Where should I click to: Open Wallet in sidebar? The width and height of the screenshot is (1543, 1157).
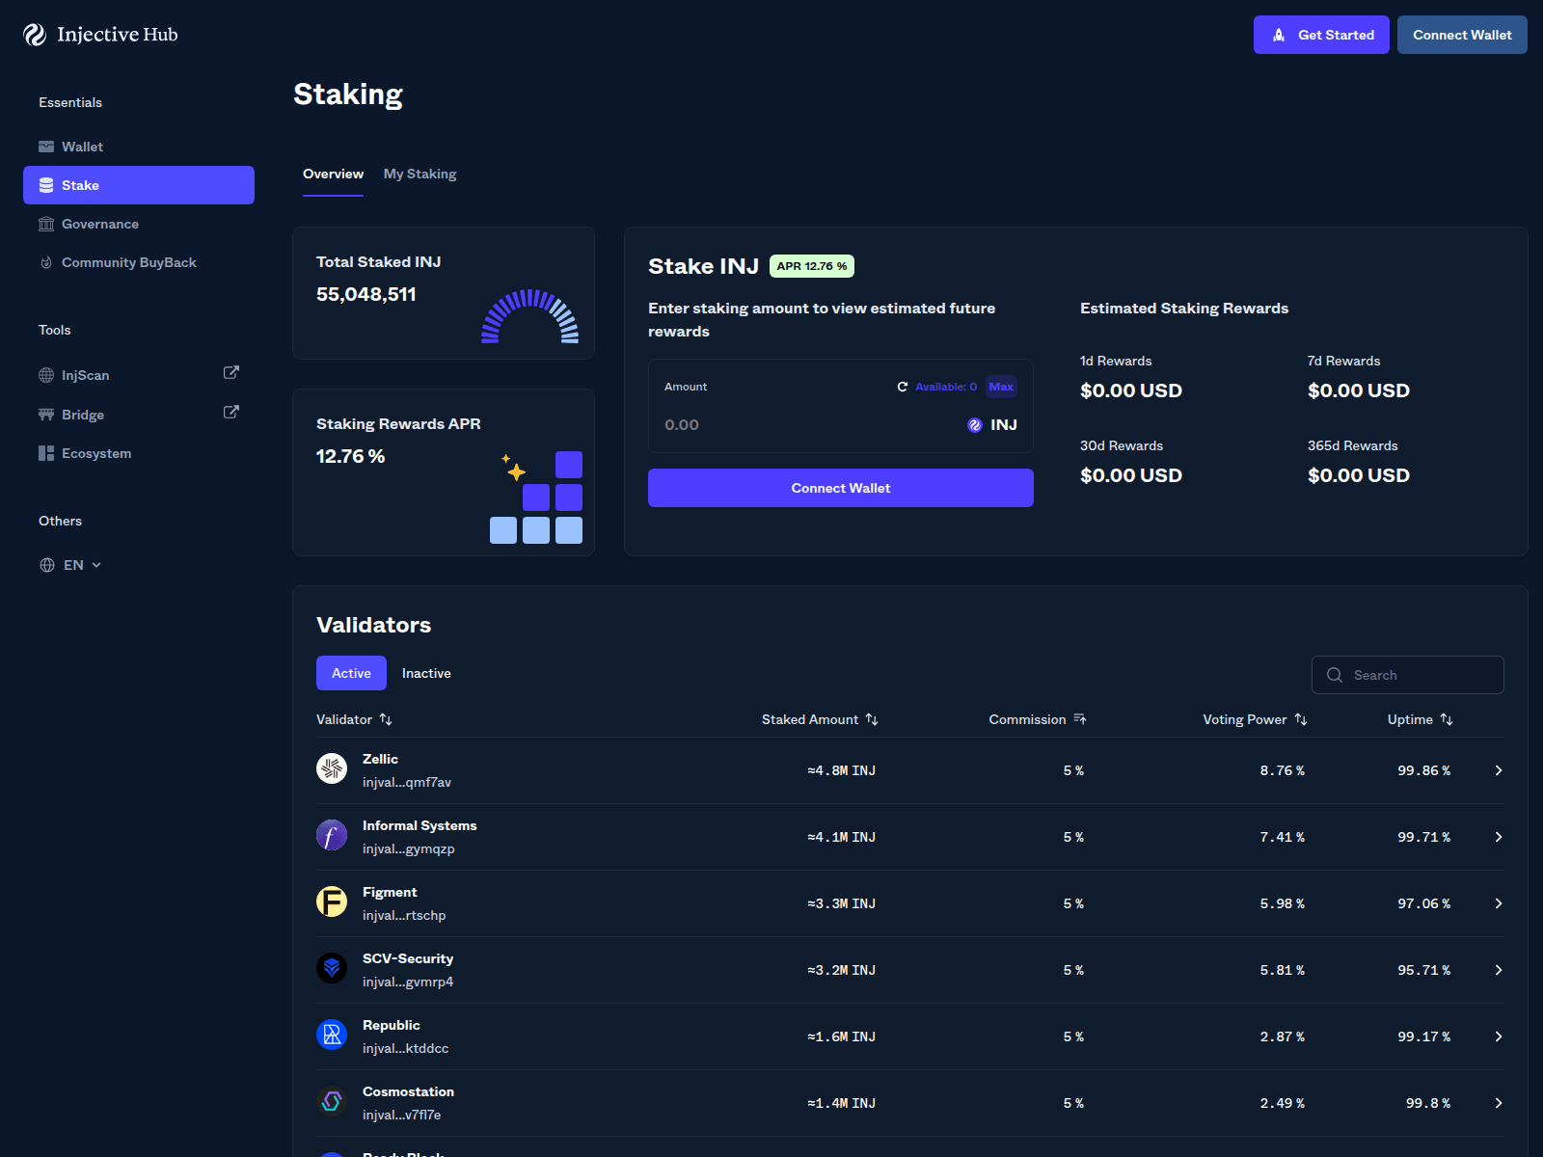click(x=139, y=147)
